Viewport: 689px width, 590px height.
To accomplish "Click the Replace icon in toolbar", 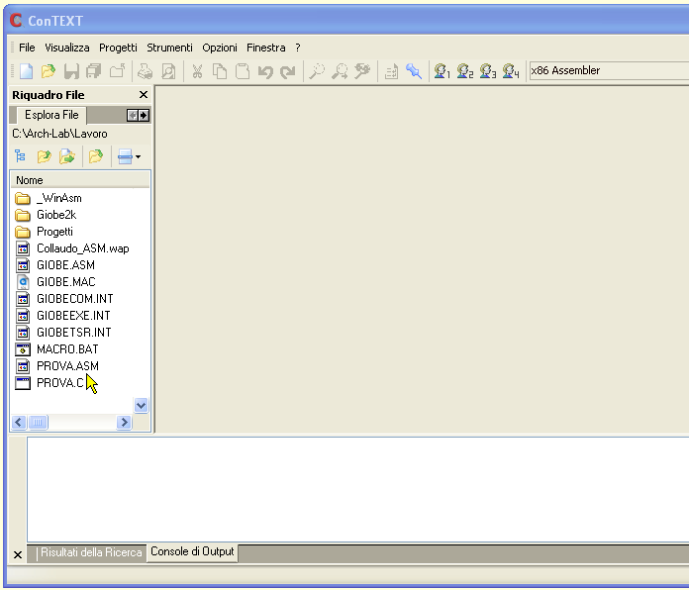I will (x=362, y=71).
